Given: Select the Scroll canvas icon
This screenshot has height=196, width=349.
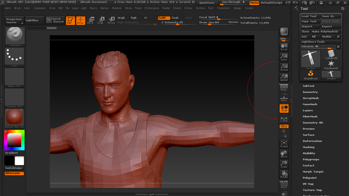Looking at the screenshot, I should coord(284,47).
